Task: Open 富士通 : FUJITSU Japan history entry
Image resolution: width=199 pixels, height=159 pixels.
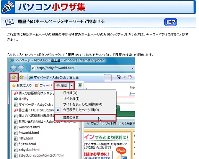Action: point(34,110)
